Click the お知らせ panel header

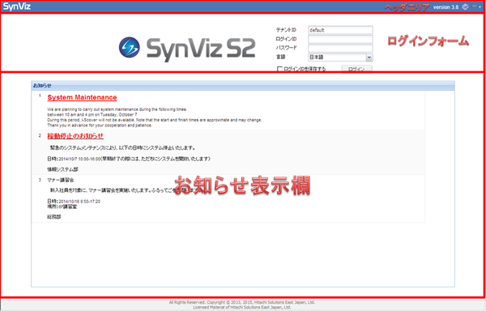(x=243, y=86)
